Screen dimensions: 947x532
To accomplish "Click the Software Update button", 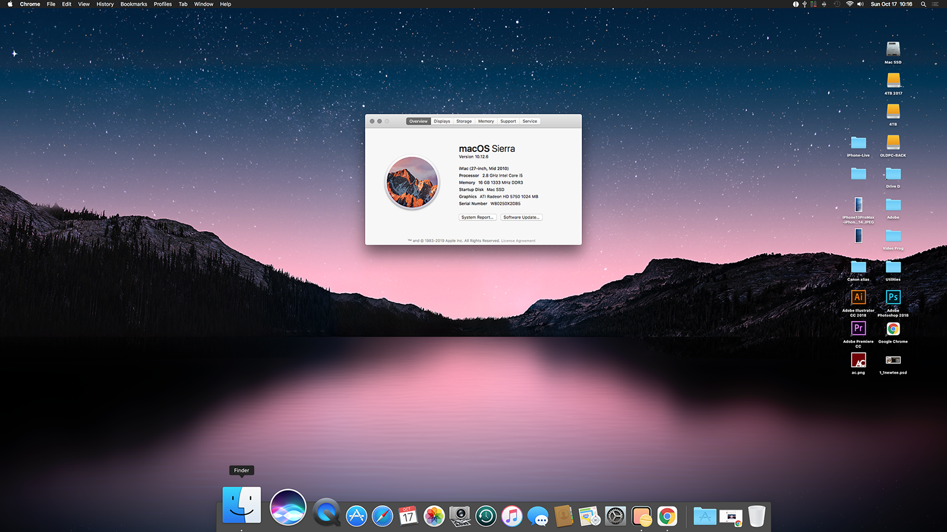I will tap(521, 218).
